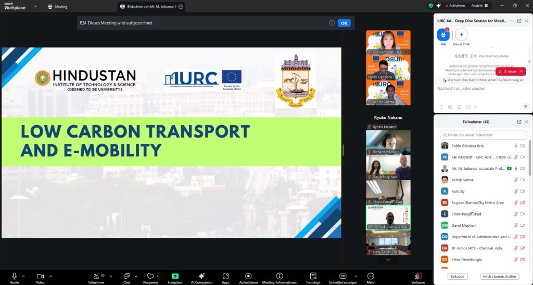The height and width of the screenshot is (285, 533).
Task: Pop out the Teilnehmer panel
Action: [519, 121]
